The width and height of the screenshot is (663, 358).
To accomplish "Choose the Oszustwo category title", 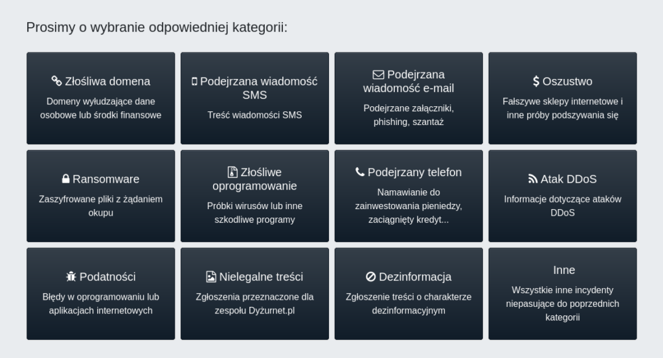I will coord(567,81).
